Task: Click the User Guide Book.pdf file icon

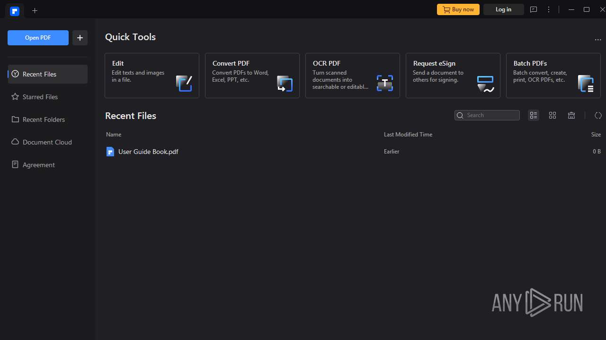Action: (110, 152)
